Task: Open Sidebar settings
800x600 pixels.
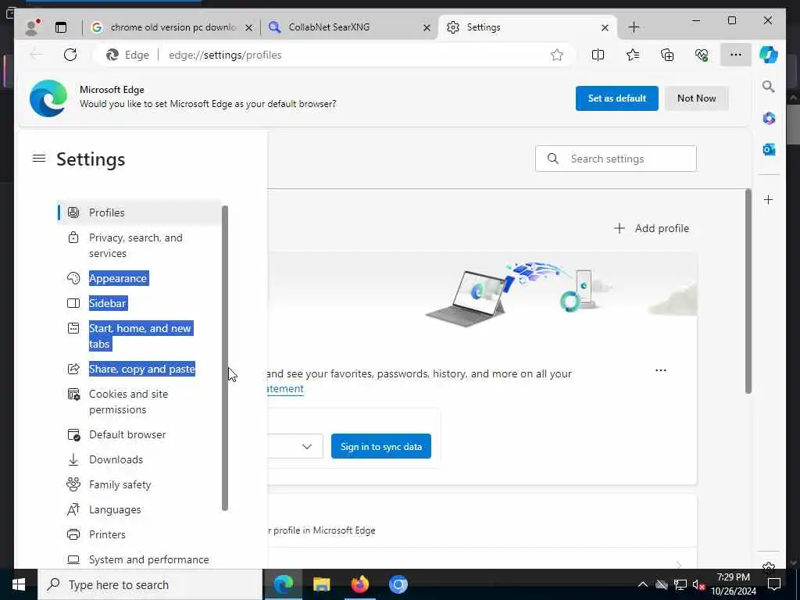Action: coord(139,303)
